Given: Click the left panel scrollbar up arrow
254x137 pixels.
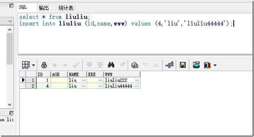Looking at the screenshot, I should 10,30.
